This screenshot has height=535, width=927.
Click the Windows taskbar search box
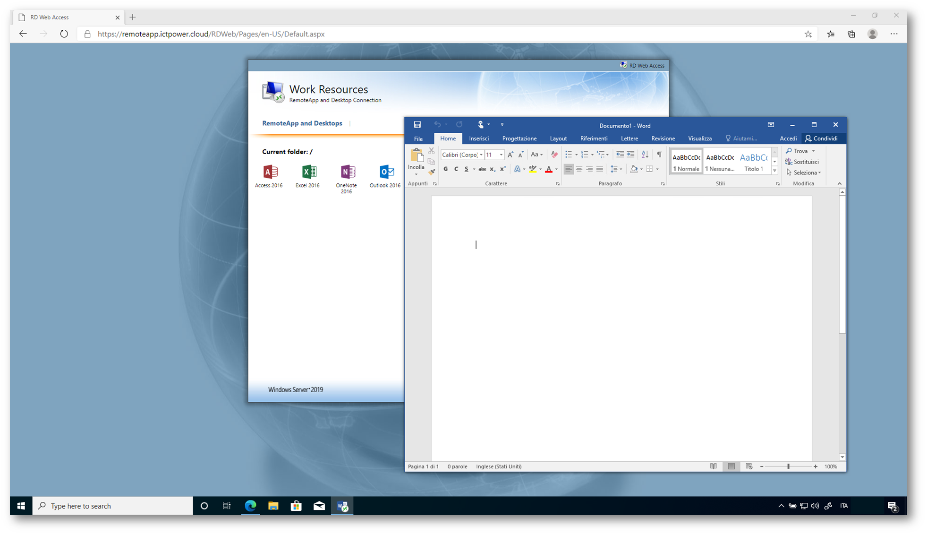pos(113,506)
